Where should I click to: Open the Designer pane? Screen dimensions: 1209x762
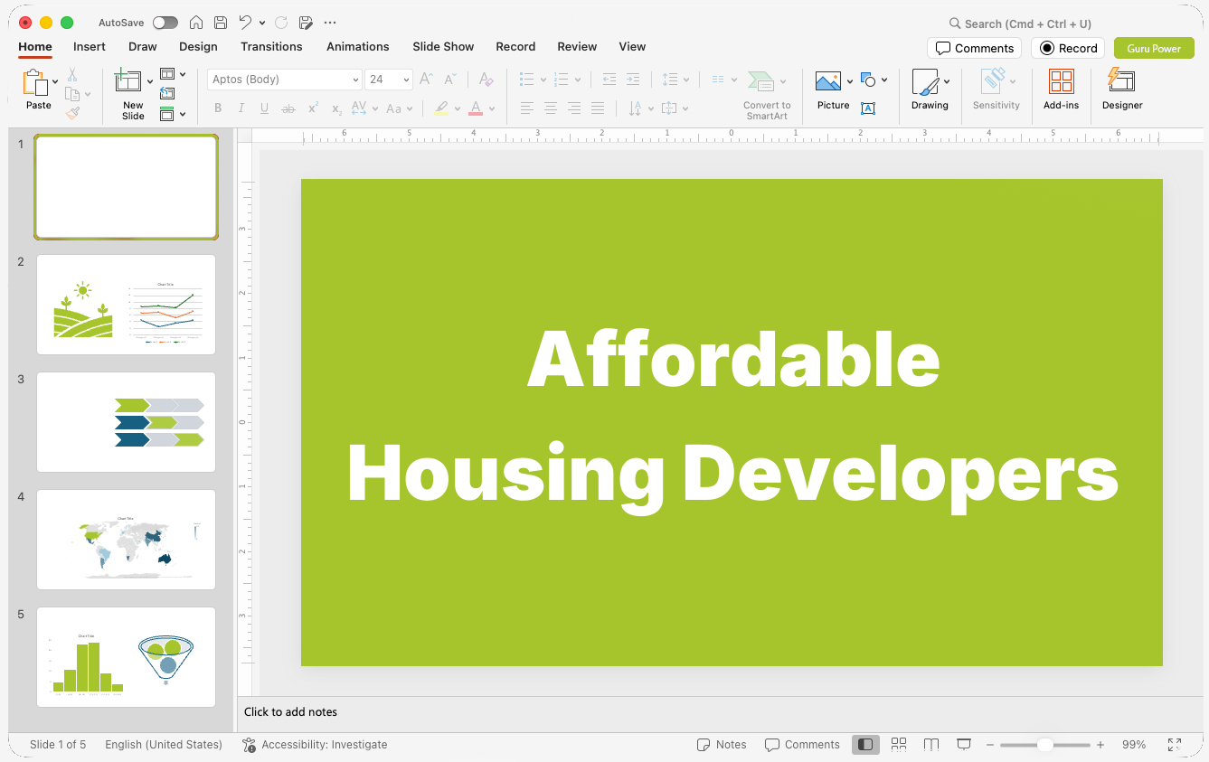[x=1122, y=90]
